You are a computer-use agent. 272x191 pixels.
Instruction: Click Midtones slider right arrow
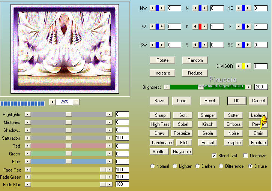[109, 122]
